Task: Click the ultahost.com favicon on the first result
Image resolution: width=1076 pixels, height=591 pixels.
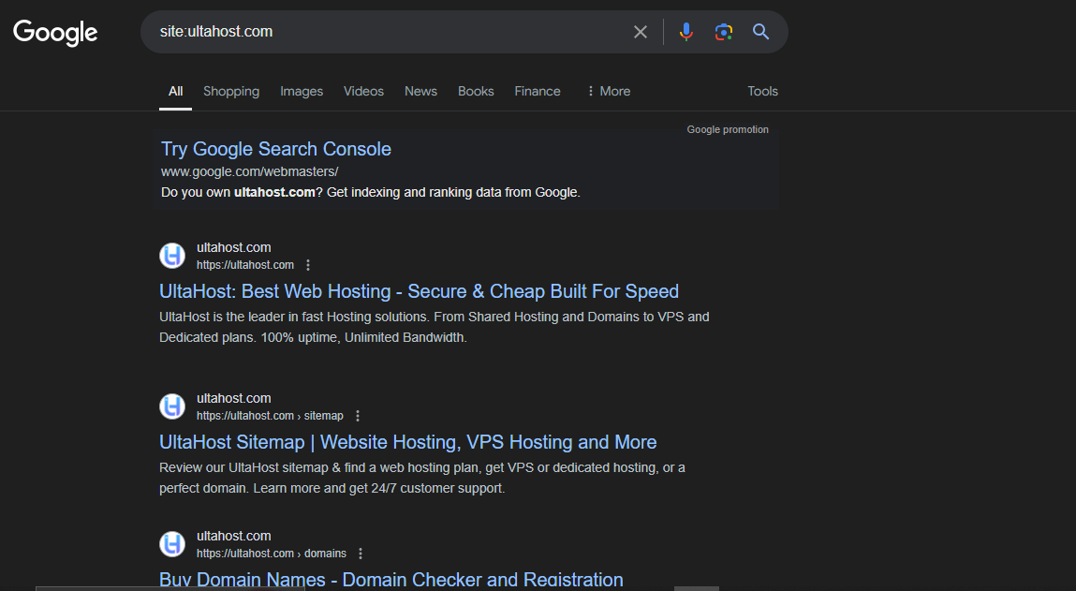Action: 172,256
